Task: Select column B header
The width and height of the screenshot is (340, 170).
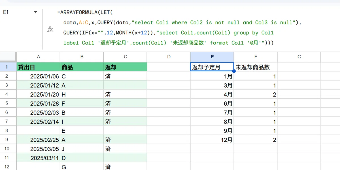Action: point(82,57)
